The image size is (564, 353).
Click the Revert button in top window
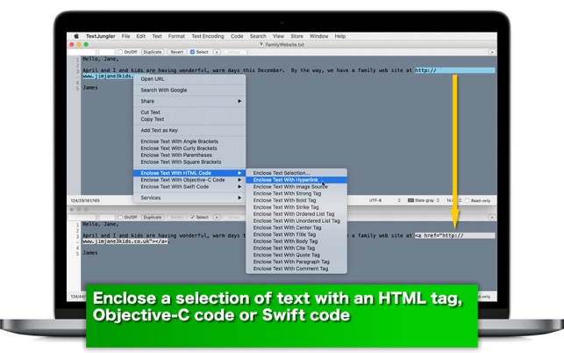tap(176, 52)
